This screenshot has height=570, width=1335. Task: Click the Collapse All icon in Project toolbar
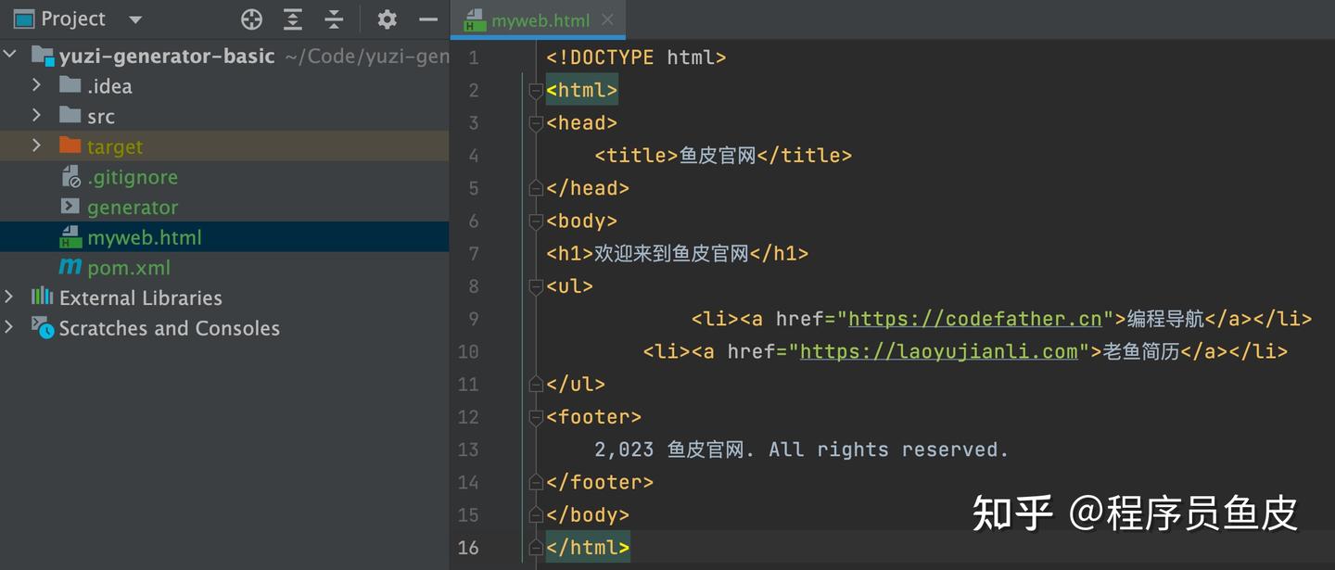334,19
